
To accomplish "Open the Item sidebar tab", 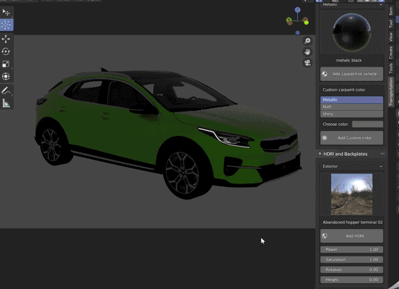I will coord(391,11).
